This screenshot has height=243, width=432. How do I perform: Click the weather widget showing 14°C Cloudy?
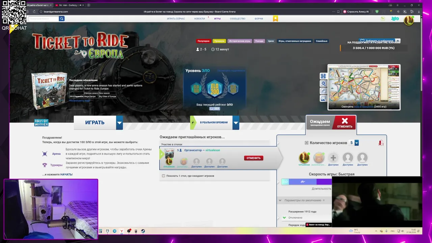[355, 231]
